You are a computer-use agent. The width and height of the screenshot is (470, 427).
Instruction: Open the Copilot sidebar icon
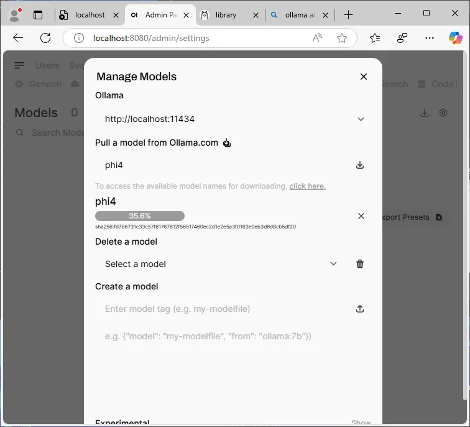tap(455, 38)
